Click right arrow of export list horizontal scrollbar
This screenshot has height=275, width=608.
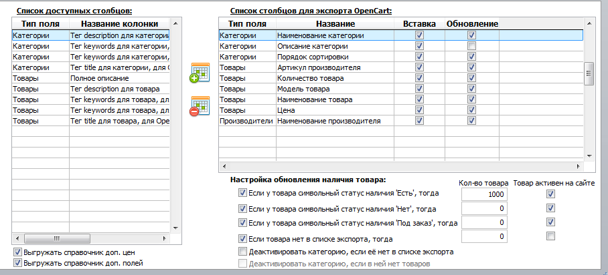[578, 167]
